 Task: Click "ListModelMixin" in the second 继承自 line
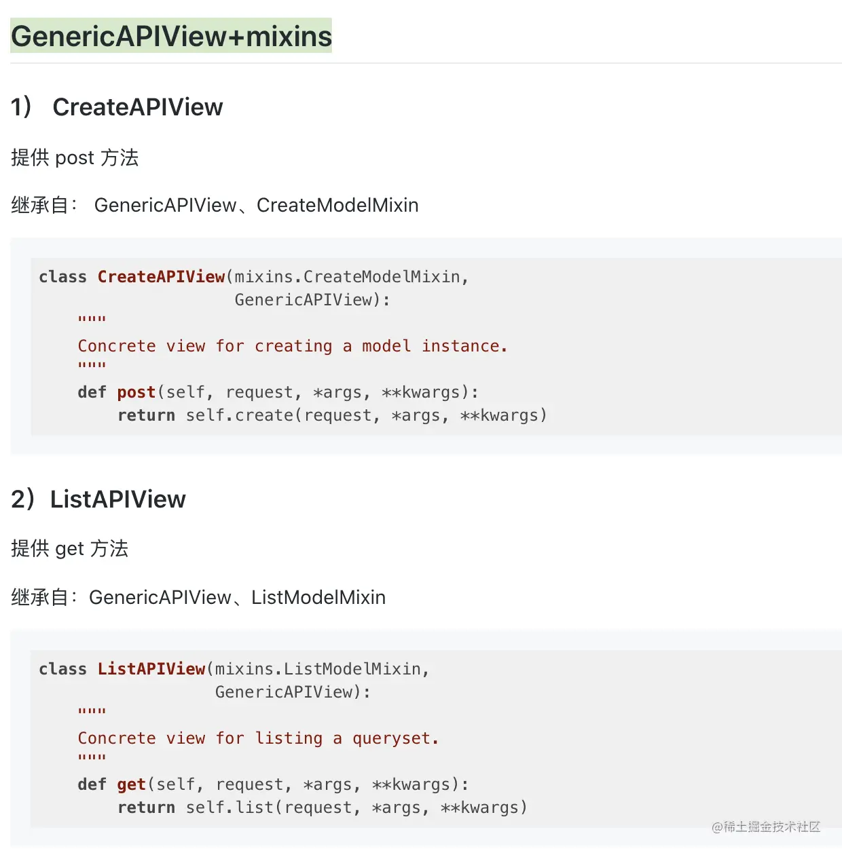[318, 597]
